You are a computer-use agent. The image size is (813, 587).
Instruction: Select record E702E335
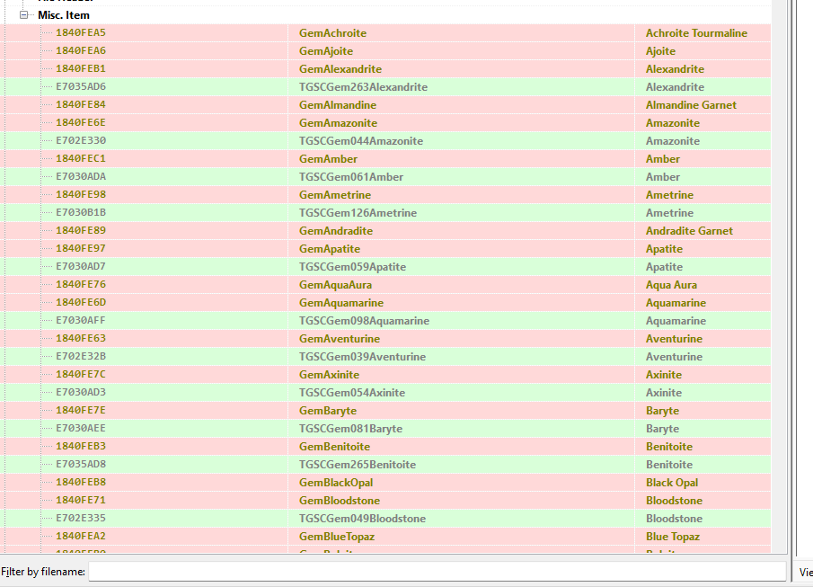(80, 518)
